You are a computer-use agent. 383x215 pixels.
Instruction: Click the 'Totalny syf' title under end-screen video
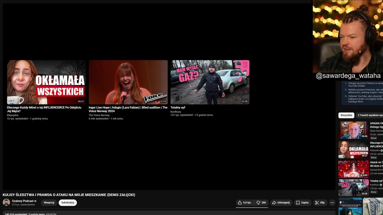click(x=178, y=107)
